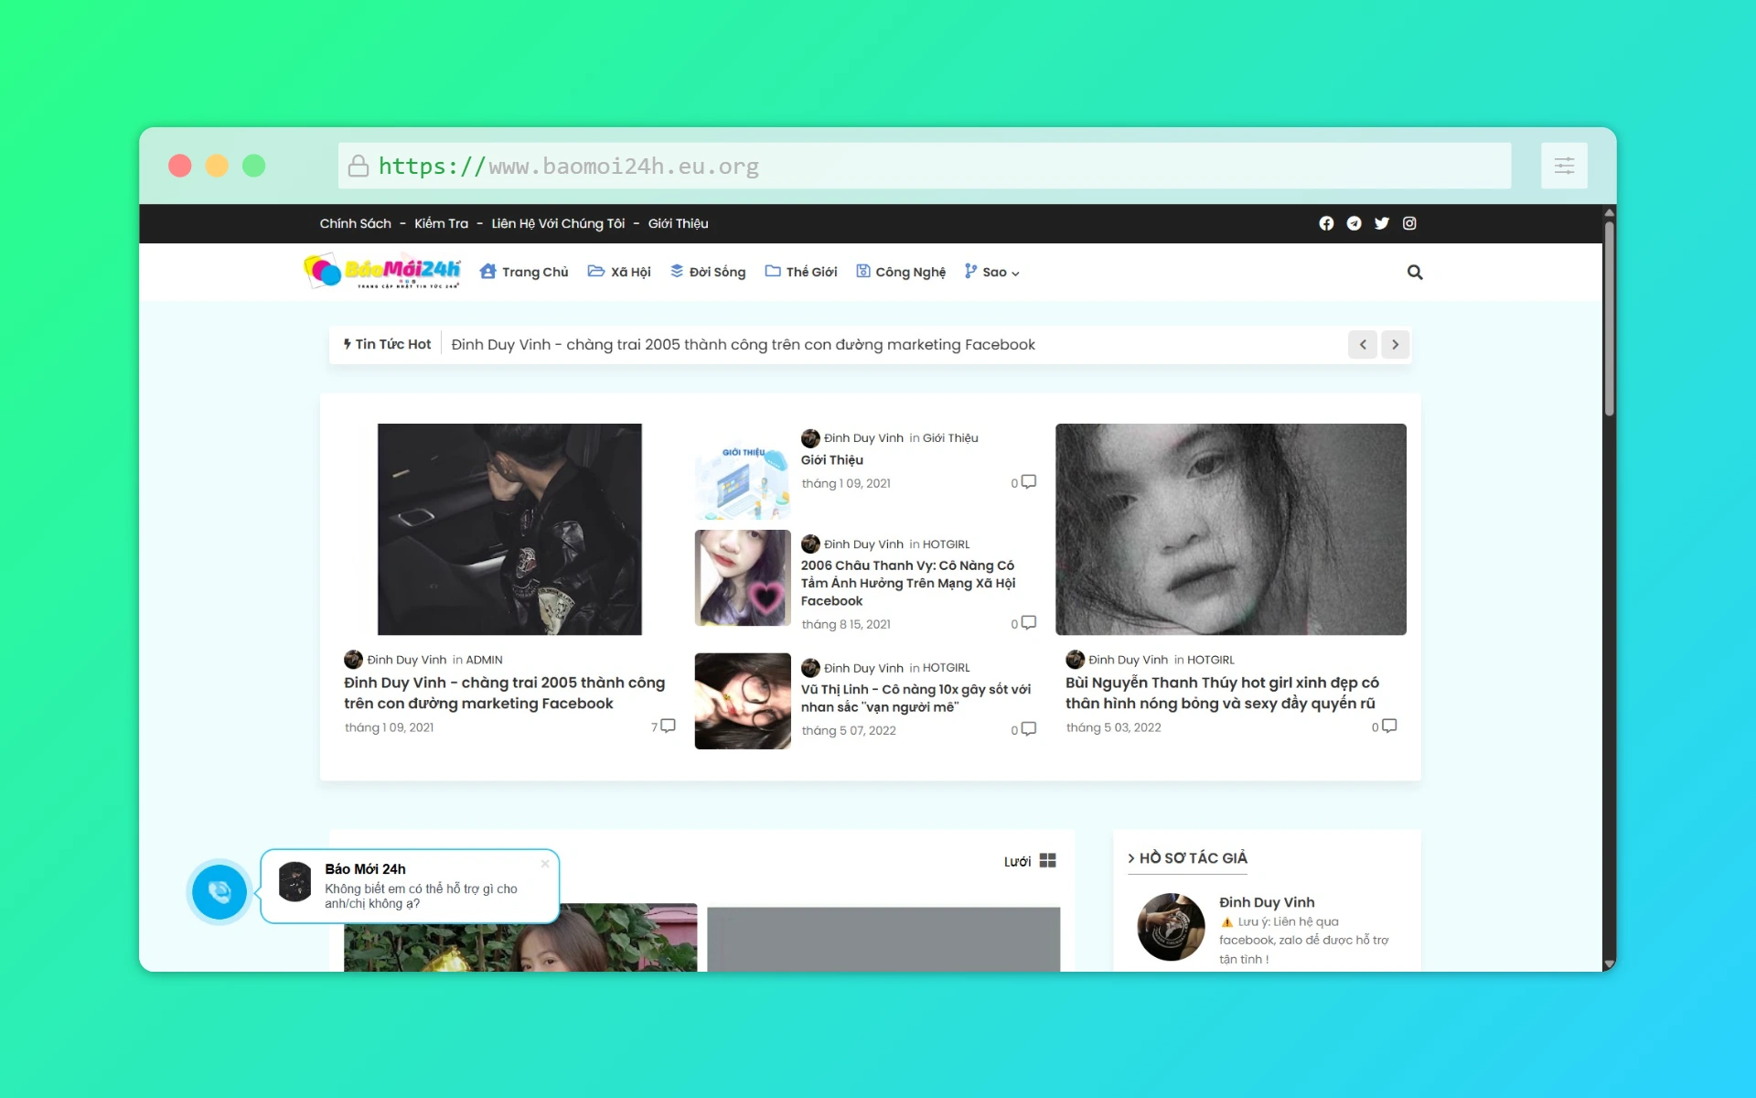Open the Vũ Thị Linh article thumbnail
The width and height of the screenshot is (1756, 1098).
tap(742, 700)
